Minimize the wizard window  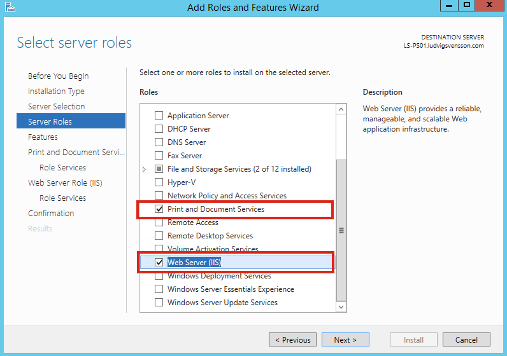[x=449, y=5]
